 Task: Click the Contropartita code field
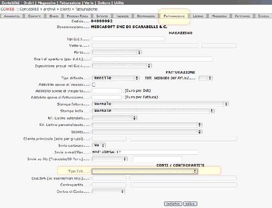point(109,185)
